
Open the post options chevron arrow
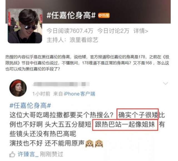point(165,84)
